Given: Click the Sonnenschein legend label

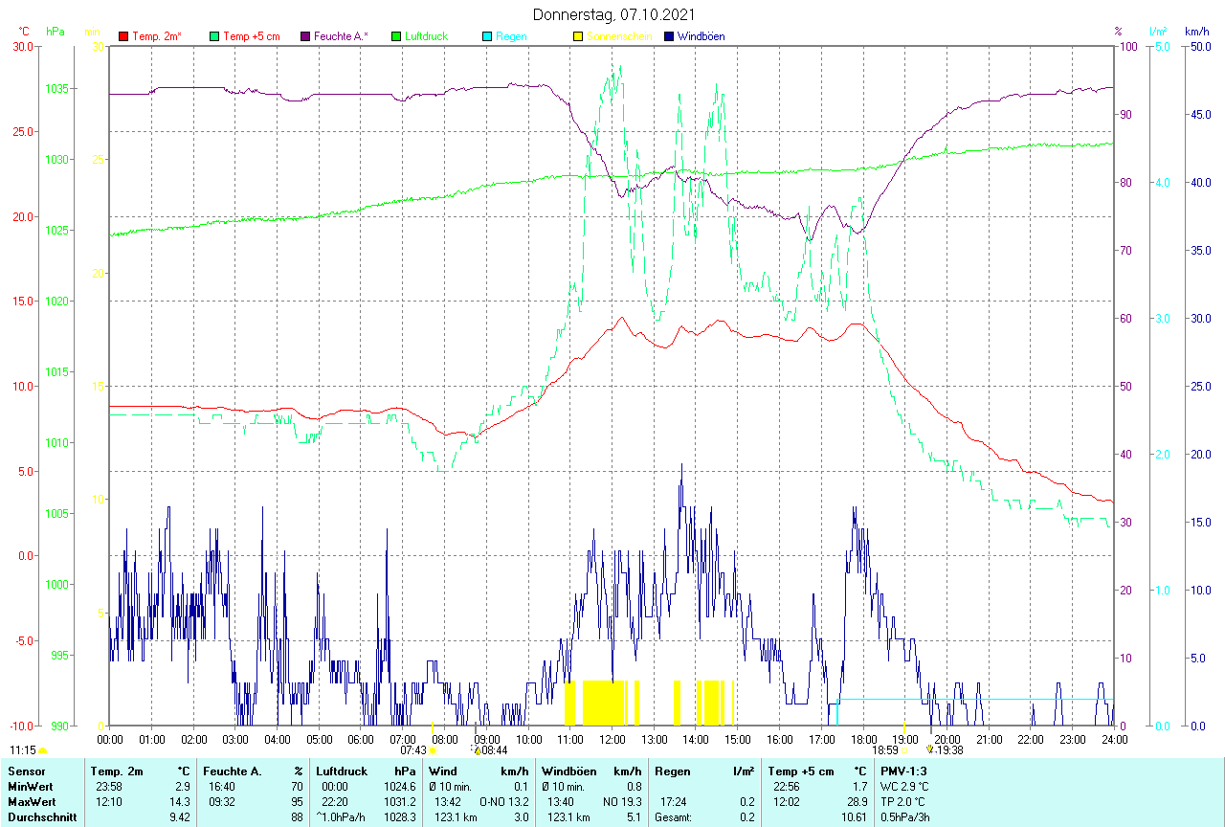Looking at the screenshot, I should (619, 36).
